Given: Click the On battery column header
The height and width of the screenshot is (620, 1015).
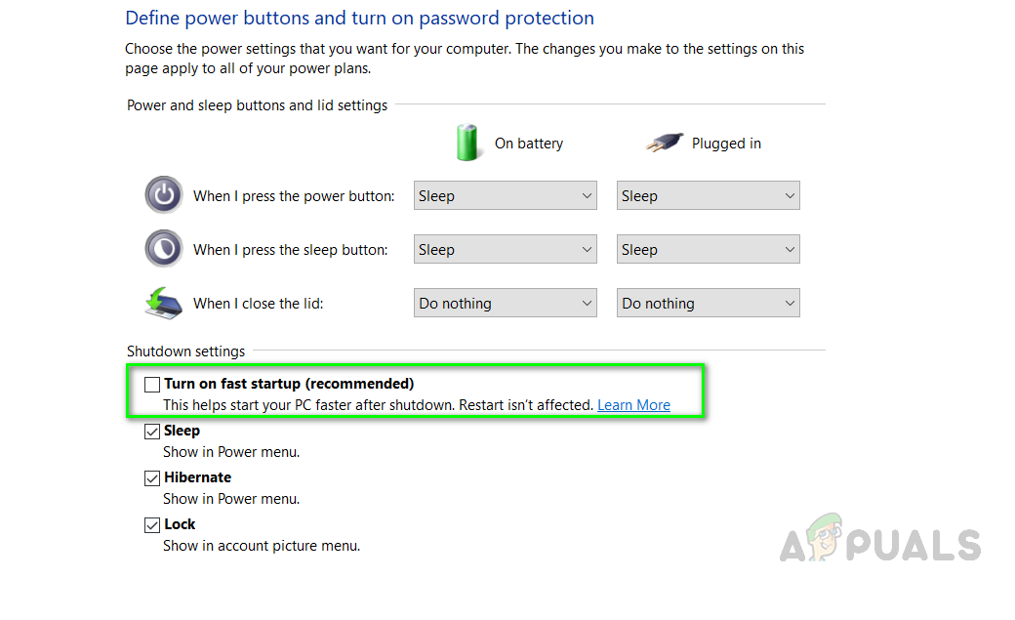Looking at the screenshot, I should tap(528, 144).
